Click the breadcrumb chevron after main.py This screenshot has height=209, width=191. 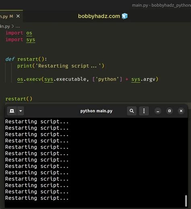[12, 26]
